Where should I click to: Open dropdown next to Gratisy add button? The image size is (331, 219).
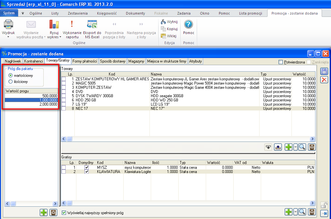click(295, 212)
